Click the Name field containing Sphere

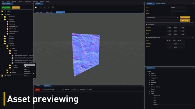pyautogui.click(x=179, y=8)
